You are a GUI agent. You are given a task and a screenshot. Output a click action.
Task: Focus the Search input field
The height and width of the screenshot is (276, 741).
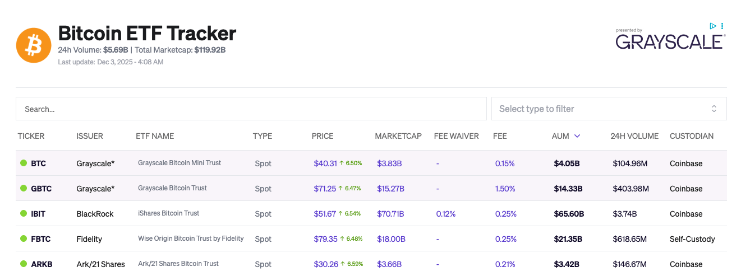click(x=251, y=109)
